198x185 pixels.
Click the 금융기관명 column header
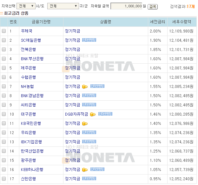click(x=41, y=22)
